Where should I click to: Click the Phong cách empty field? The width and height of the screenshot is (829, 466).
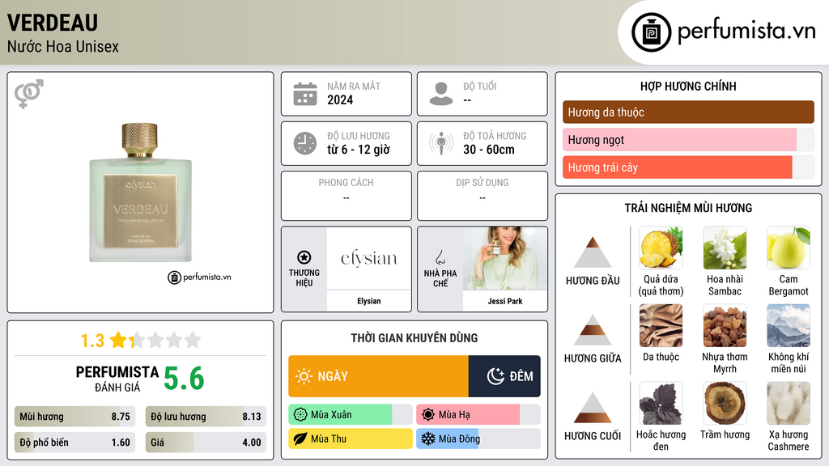(346, 196)
